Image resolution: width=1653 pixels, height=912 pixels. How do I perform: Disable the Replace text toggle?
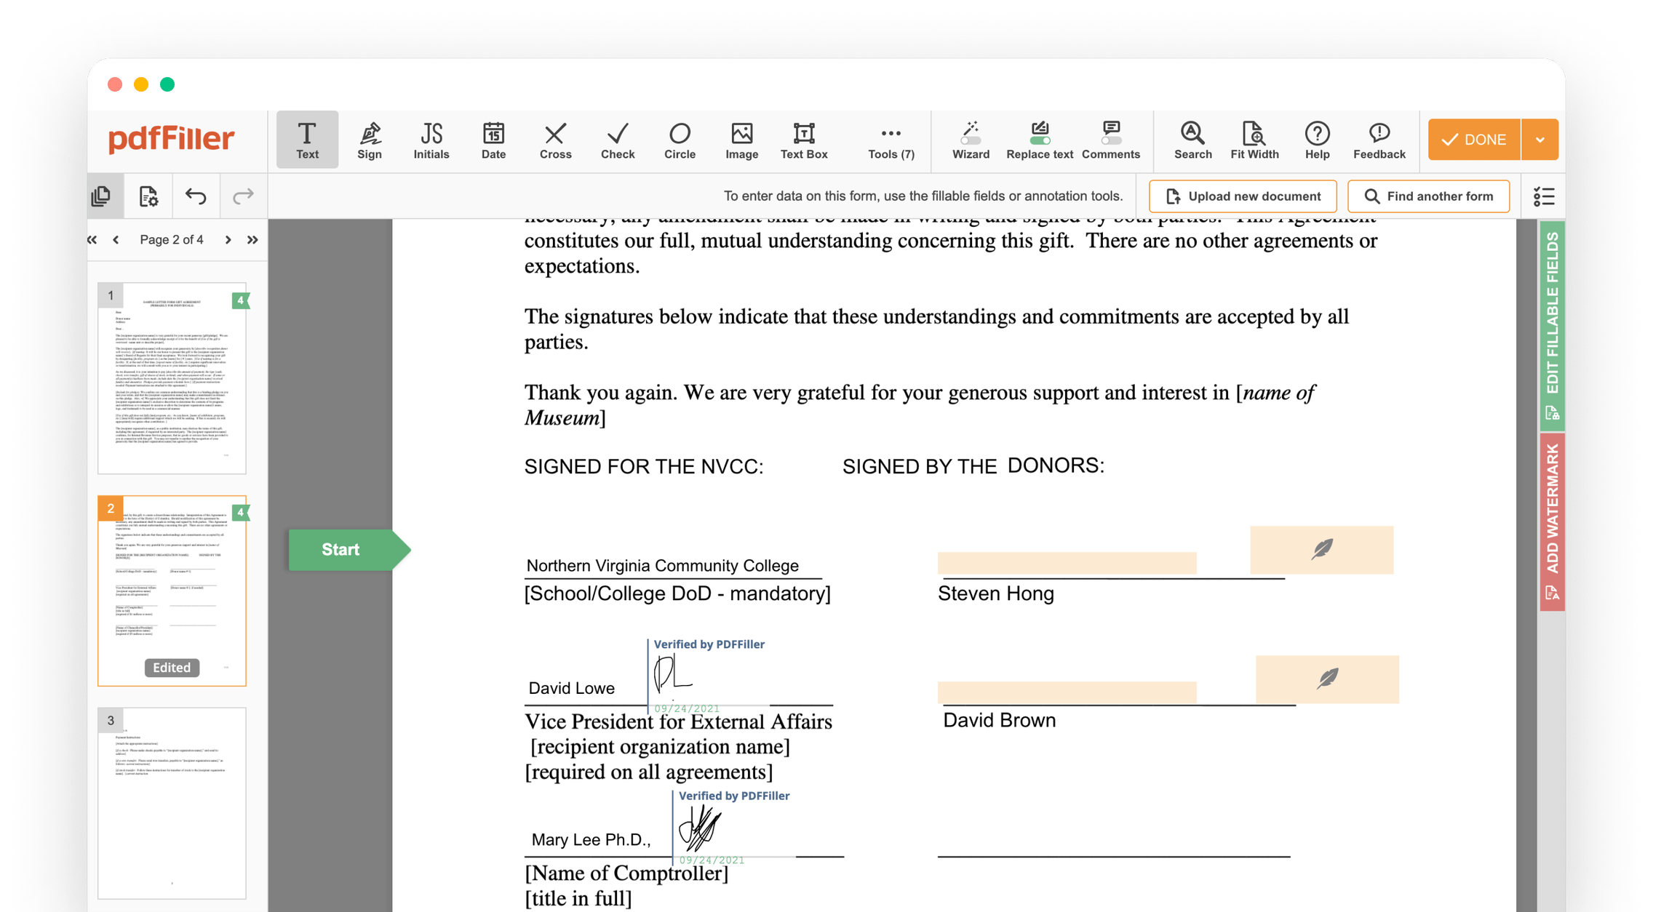pyautogui.click(x=1040, y=140)
